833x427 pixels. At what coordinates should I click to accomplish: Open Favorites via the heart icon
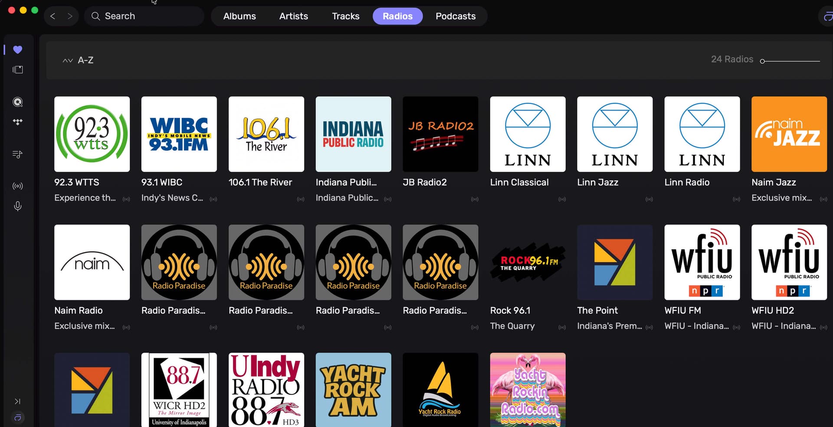tap(17, 50)
